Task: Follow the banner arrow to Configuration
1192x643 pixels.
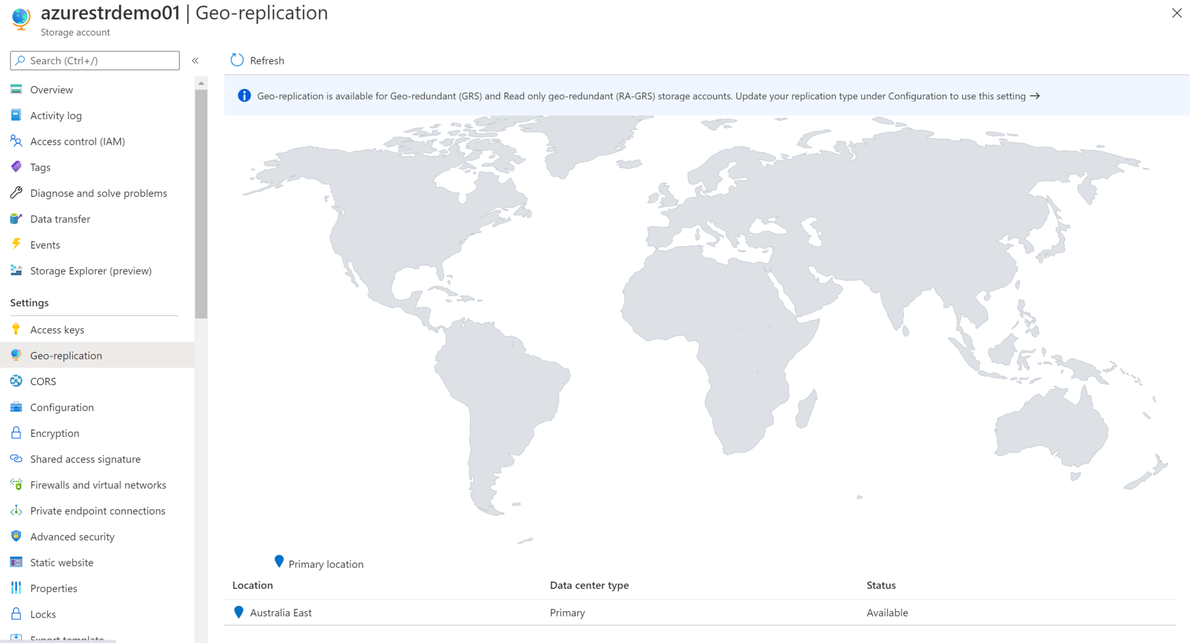Action: pyautogui.click(x=1034, y=96)
